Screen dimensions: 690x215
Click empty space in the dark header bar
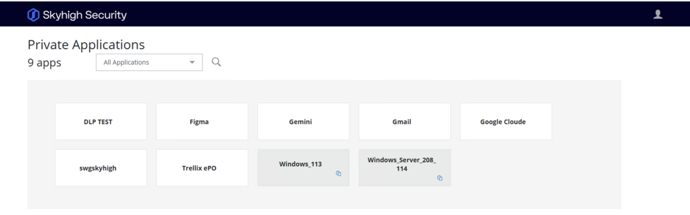[377, 15]
